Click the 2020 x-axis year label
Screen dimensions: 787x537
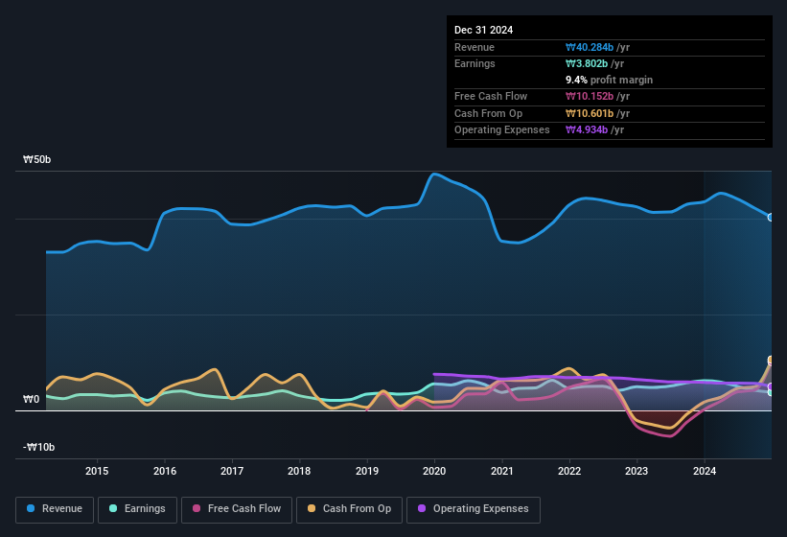tap(434, 471)
